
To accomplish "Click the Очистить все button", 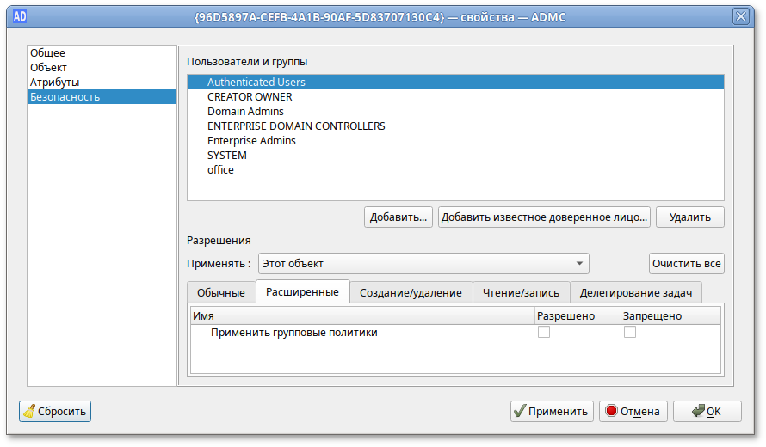I will 686,264.
